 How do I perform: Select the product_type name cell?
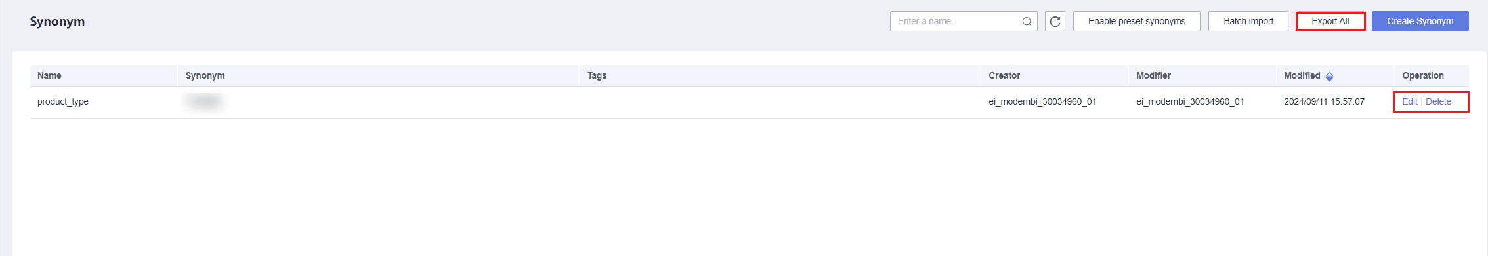point(63,101)
